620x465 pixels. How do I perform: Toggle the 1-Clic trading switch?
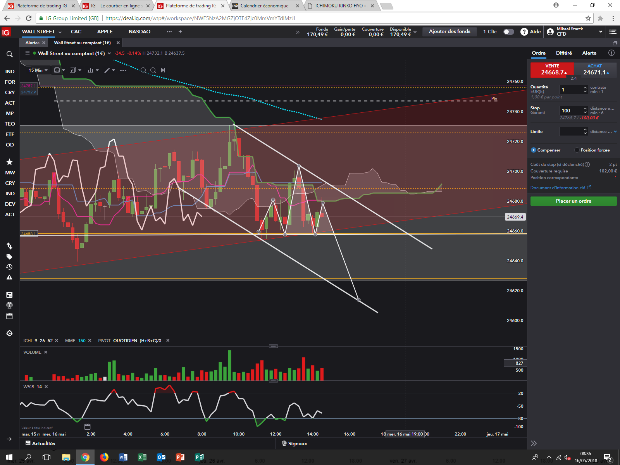click(x=508, y=32)
